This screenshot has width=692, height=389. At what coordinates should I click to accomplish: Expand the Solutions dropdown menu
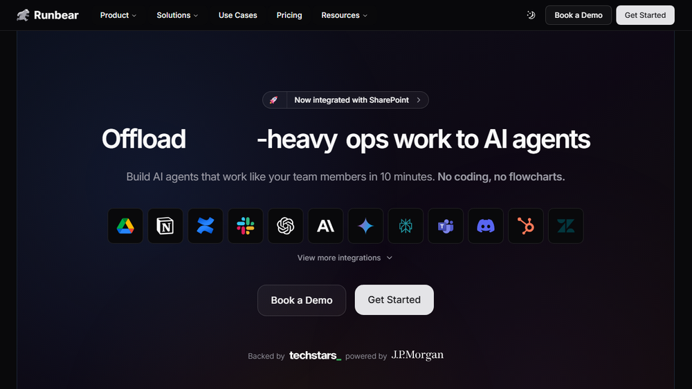tap(177, 15)
